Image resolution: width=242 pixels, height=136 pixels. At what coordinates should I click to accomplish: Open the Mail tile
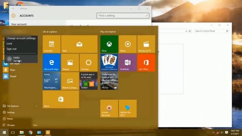click(x=79, y=44)
